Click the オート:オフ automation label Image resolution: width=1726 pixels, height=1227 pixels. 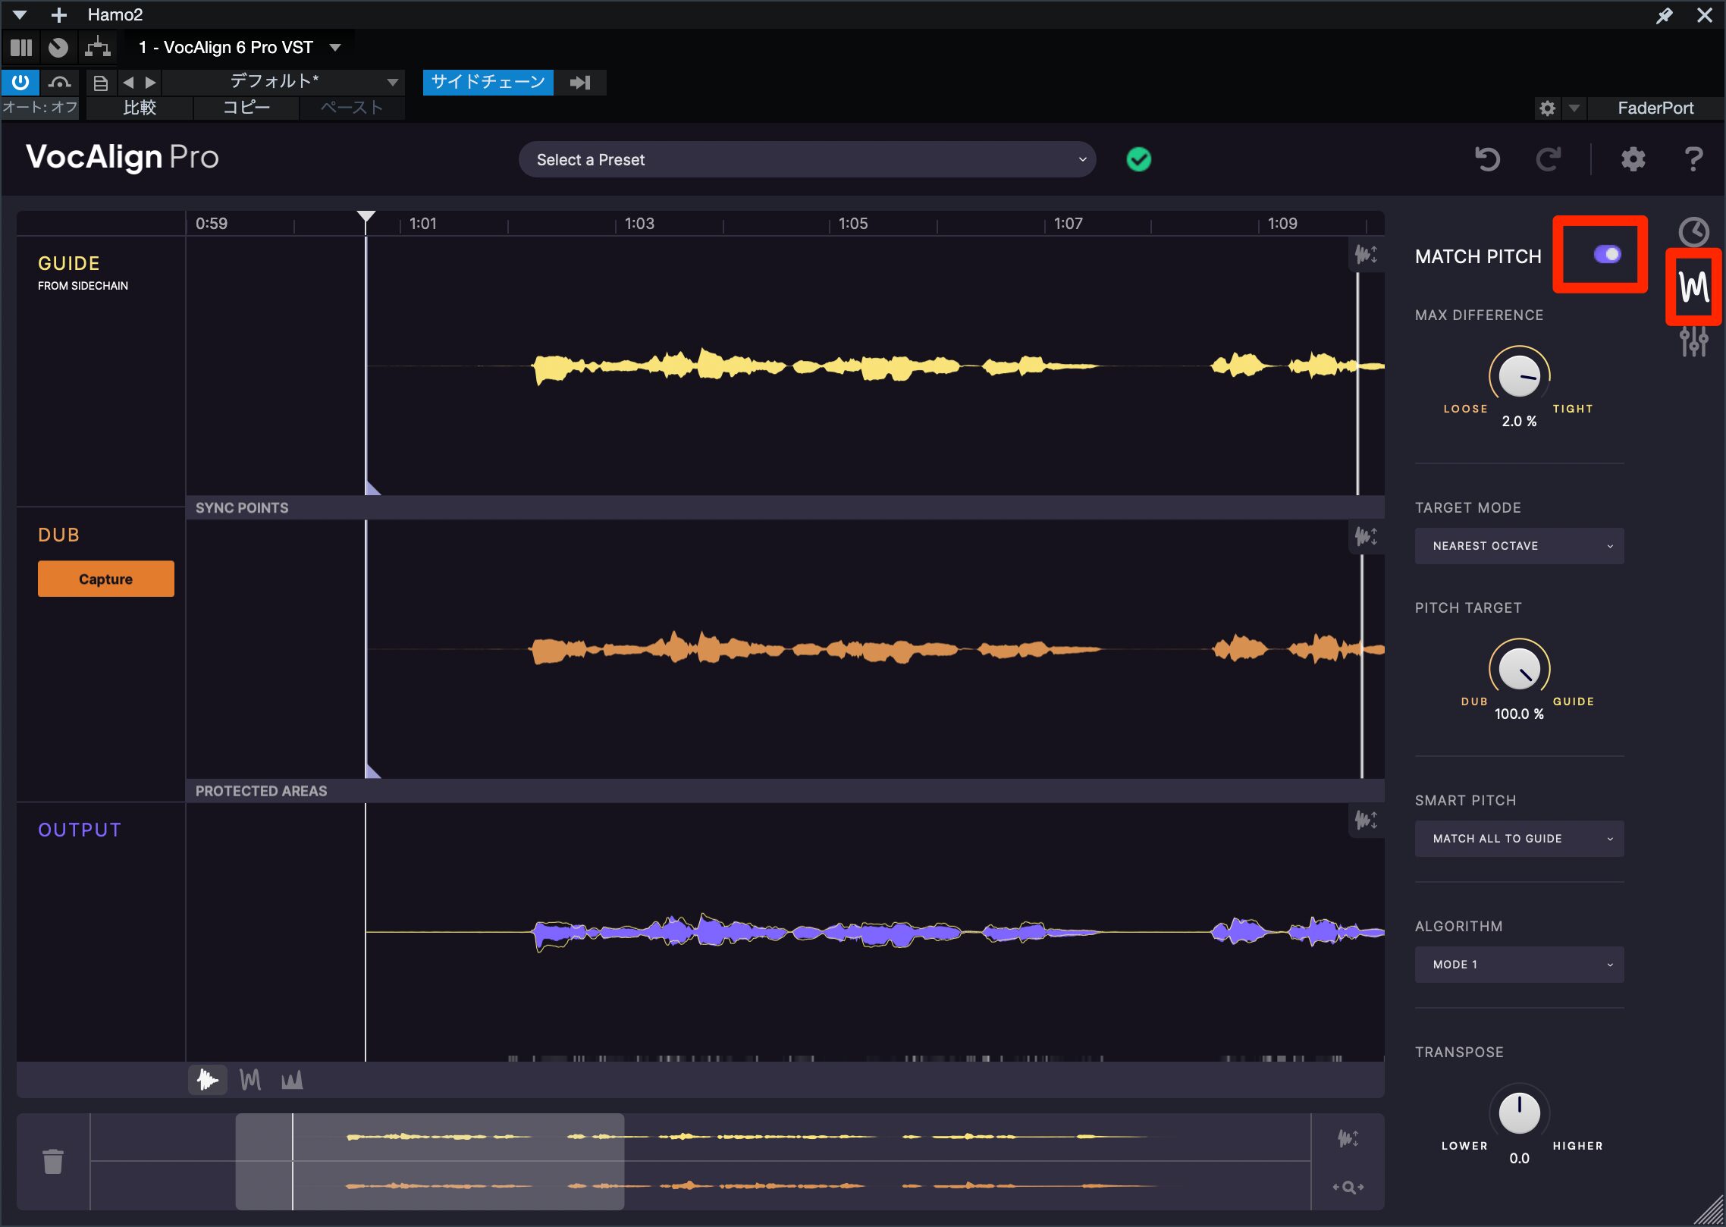click(x=40, y=107)
